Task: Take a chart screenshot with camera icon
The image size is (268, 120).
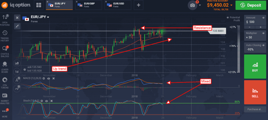Action: coord(193,5)
